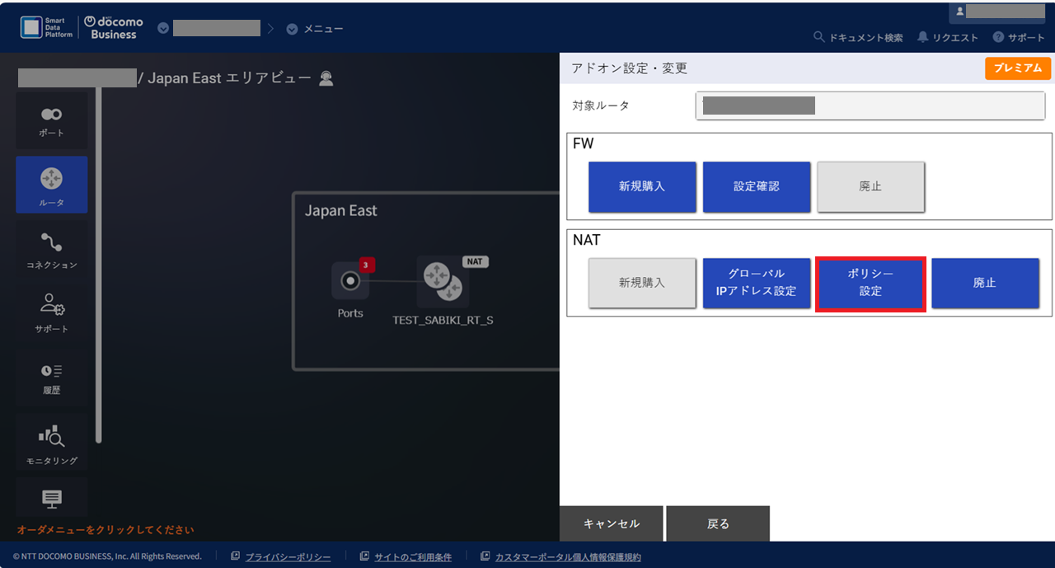Open the user account menu at top right

[1001, 12]
